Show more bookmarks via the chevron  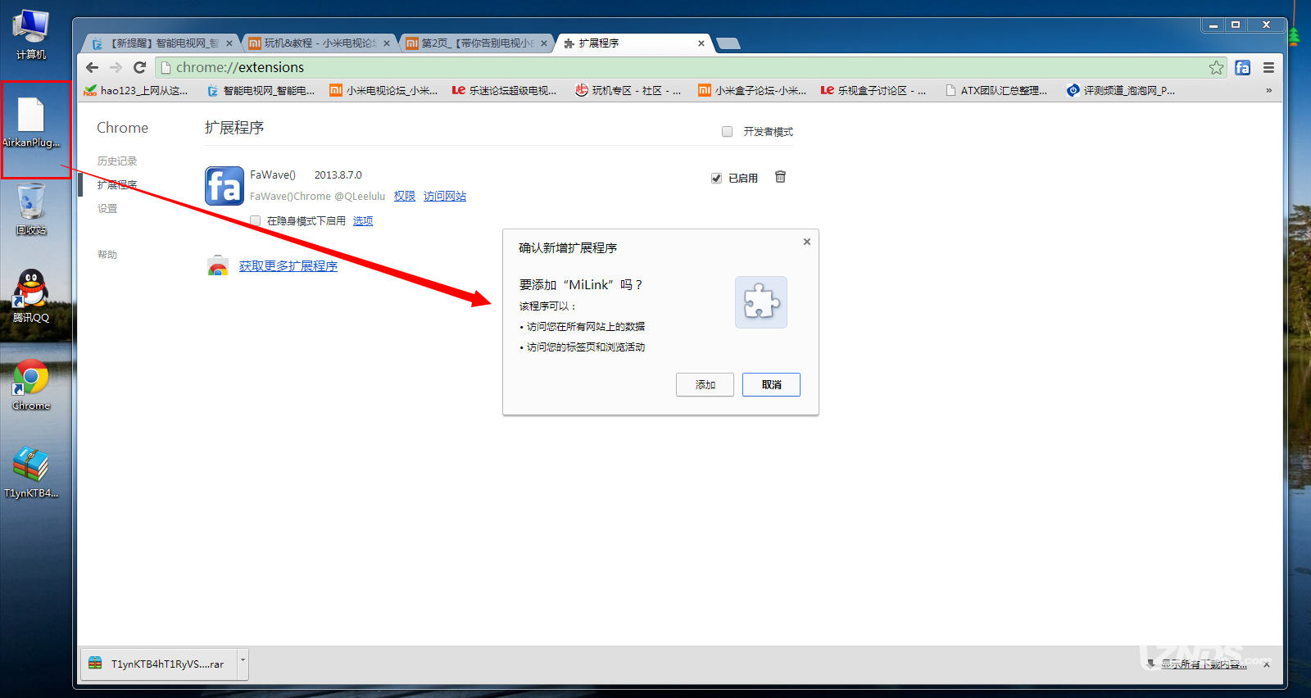click(1268, 90)
